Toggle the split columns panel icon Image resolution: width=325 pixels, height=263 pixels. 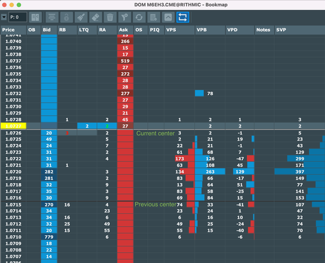(35, 17)
